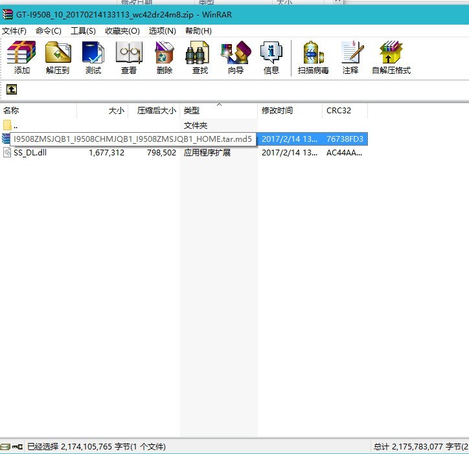Viewport: 469px width, 454px height.
Task: Sort by the CRC32 column header
Action: [x=345, y=110]
